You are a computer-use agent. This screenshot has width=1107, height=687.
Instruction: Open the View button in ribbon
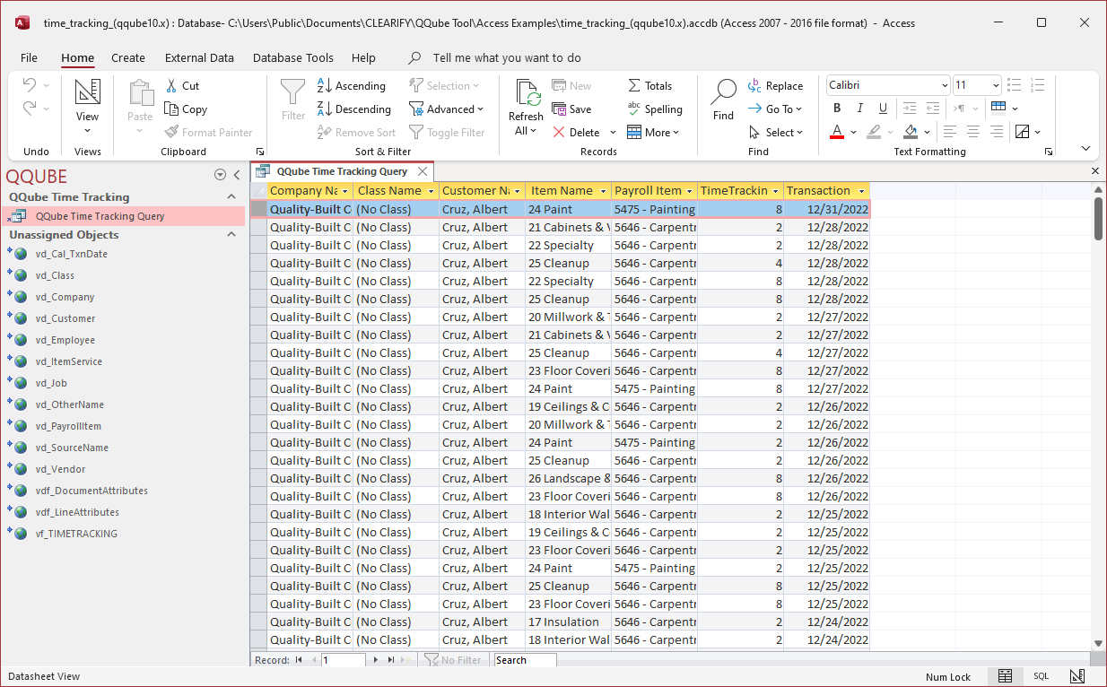(87, 107)
